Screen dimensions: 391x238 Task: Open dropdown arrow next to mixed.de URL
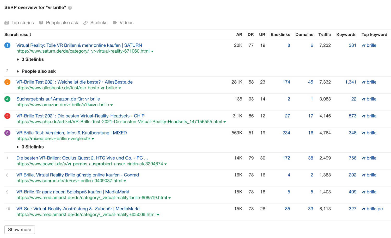point(93,139)
